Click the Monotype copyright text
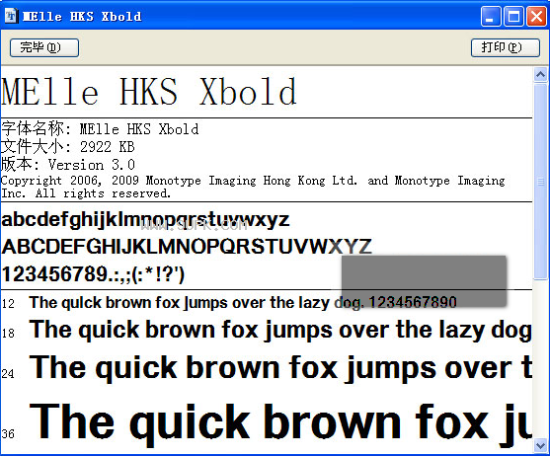 click(253, 187)
